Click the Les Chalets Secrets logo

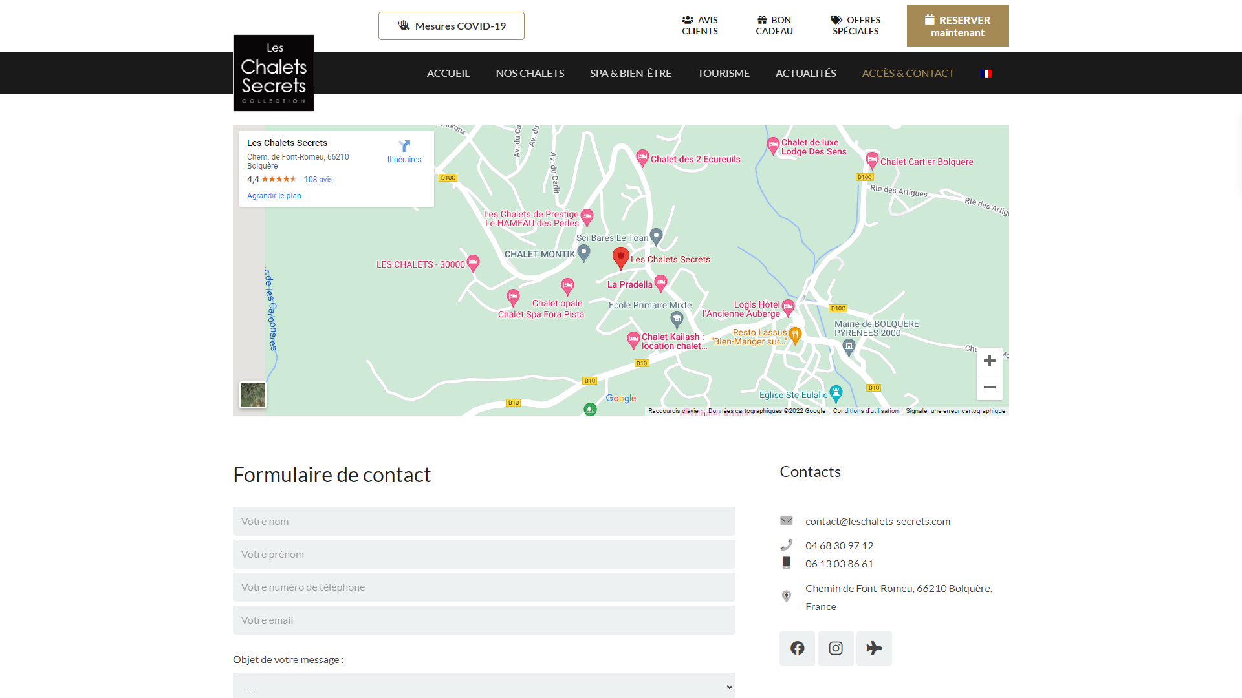[x=274, y=73]
